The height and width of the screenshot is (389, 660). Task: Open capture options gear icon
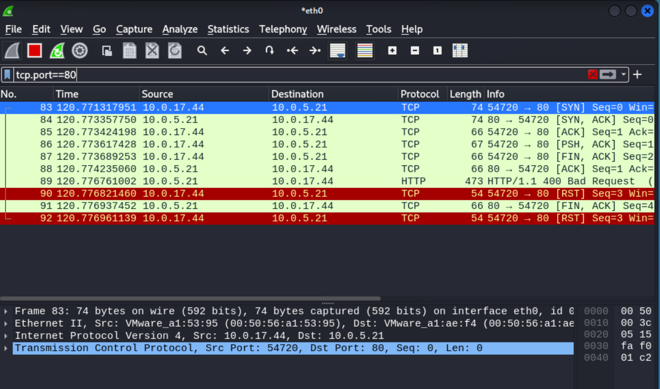tap(80, 51)
